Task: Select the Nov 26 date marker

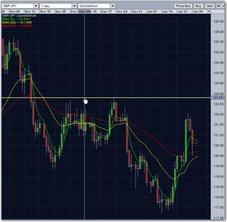Action: [61, 11]
